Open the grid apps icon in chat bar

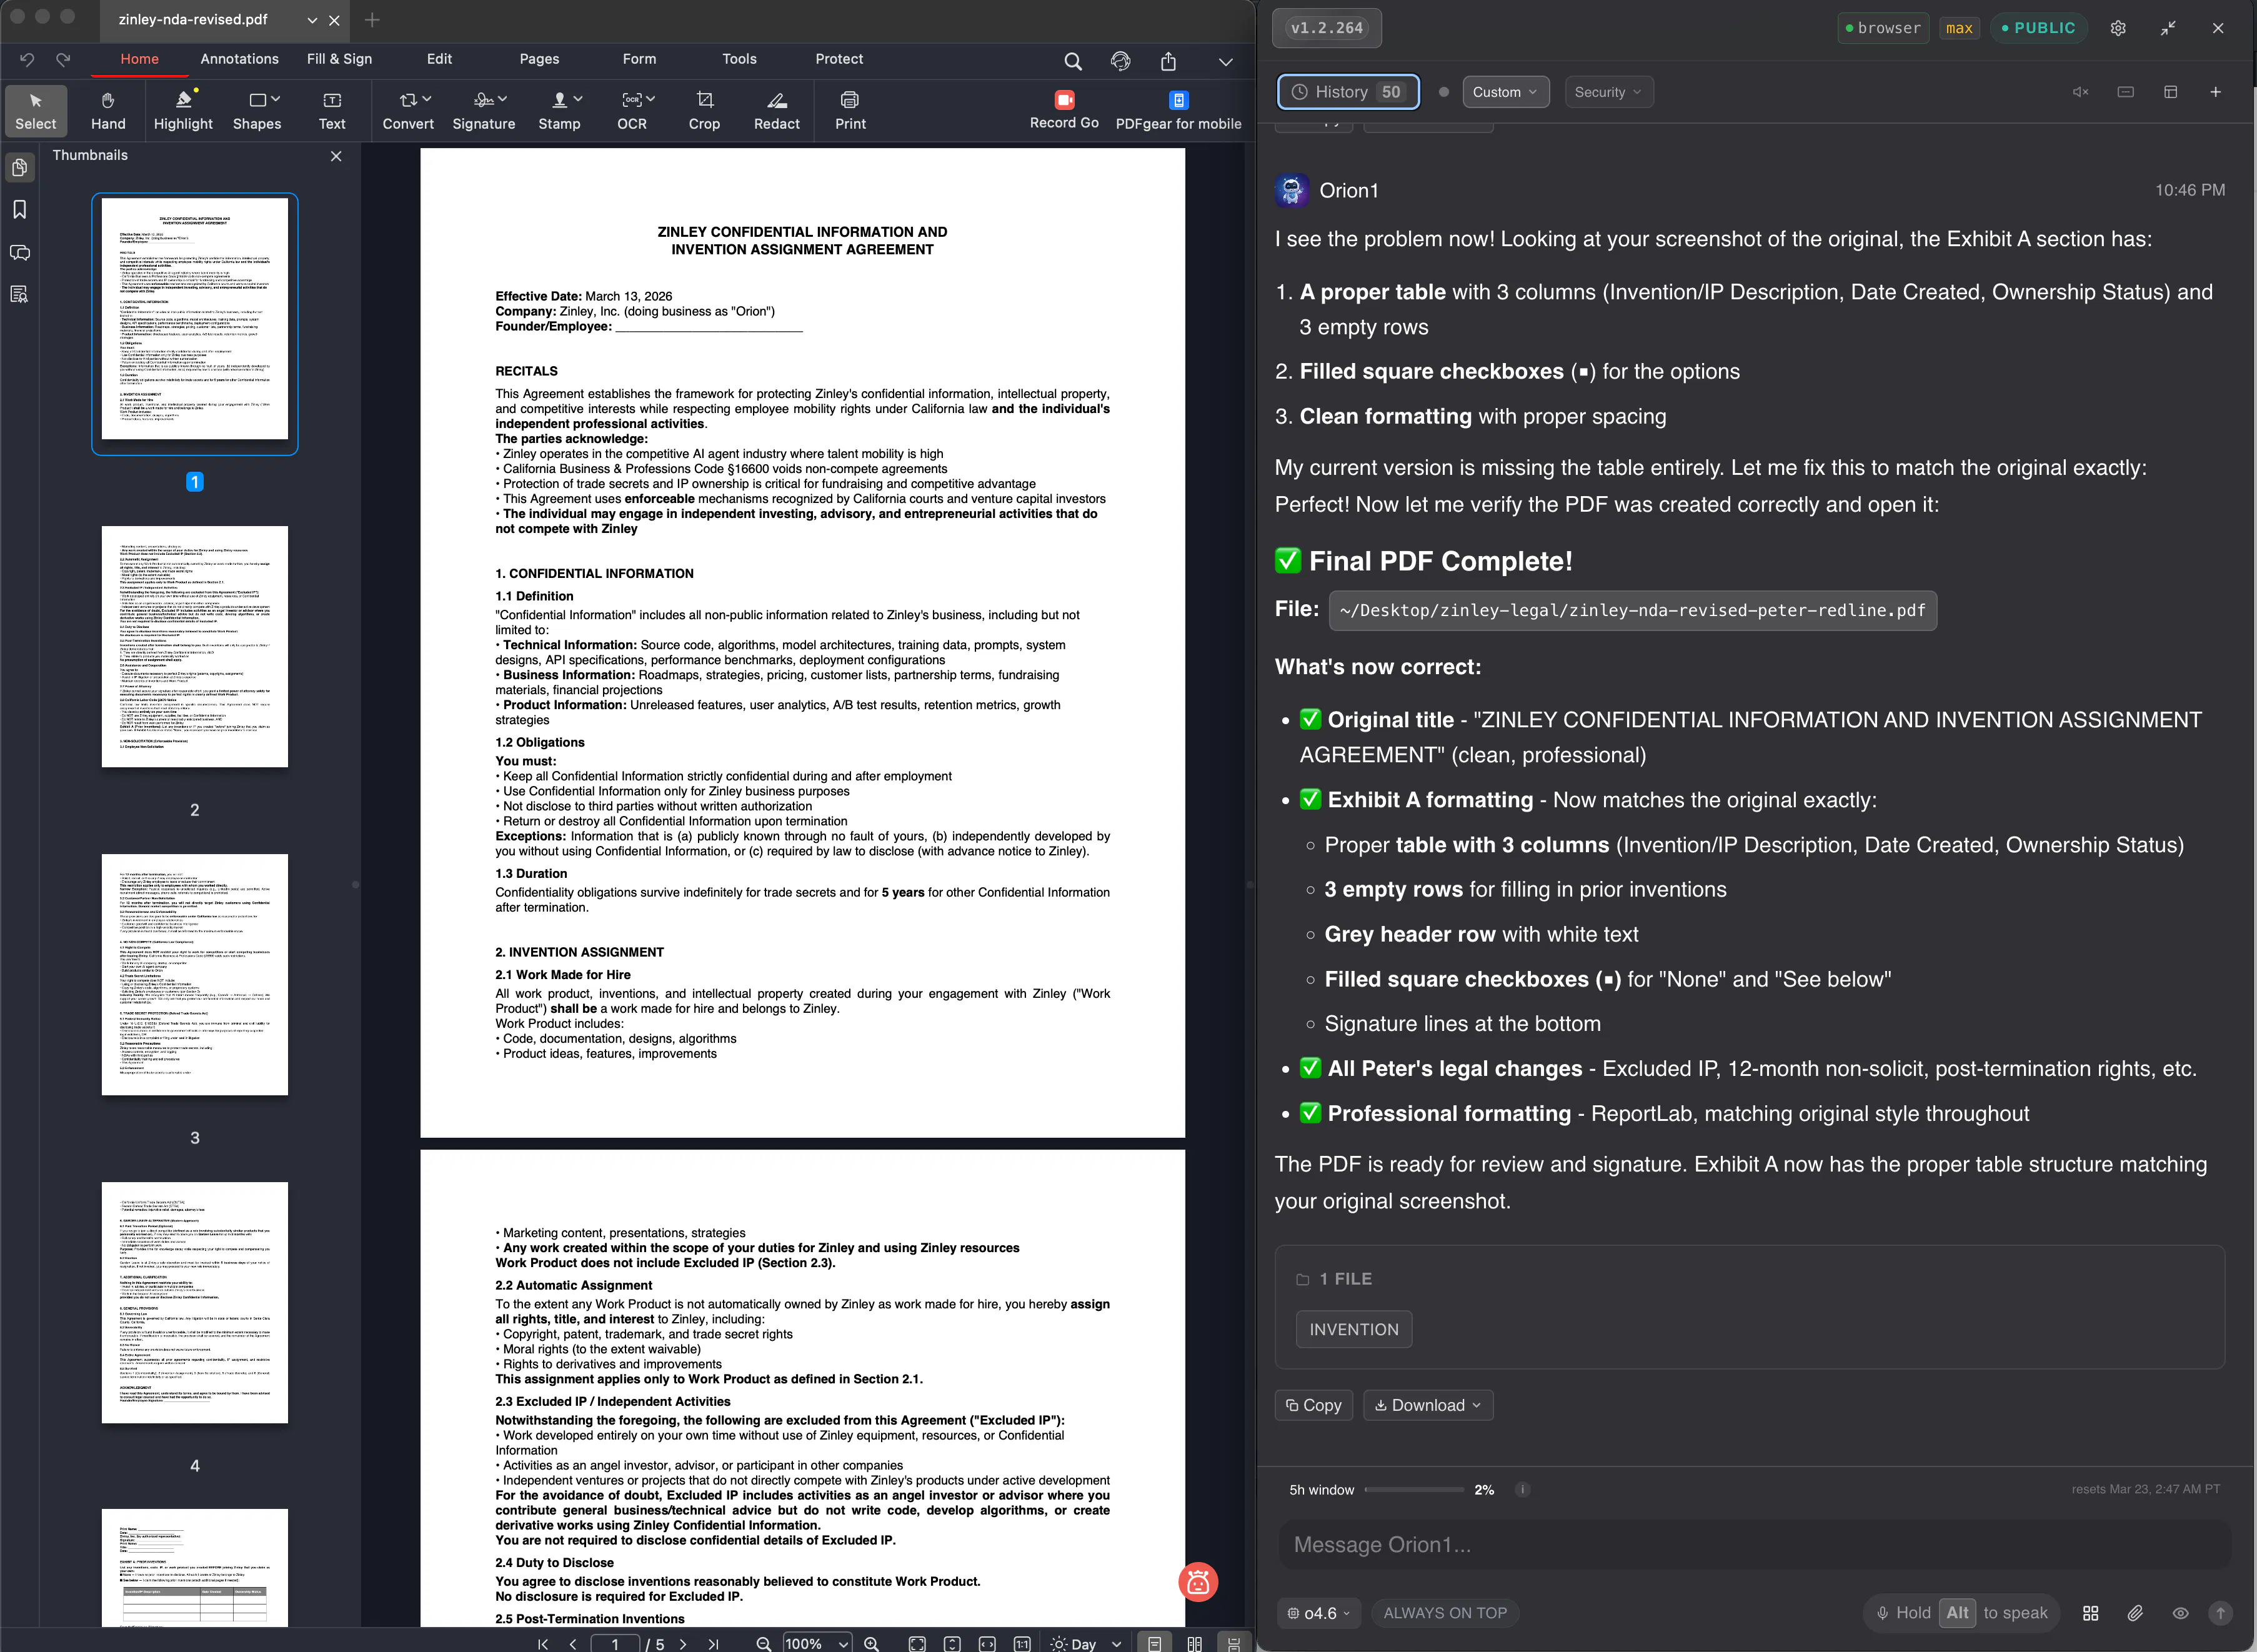(x=2090, y=1613)
